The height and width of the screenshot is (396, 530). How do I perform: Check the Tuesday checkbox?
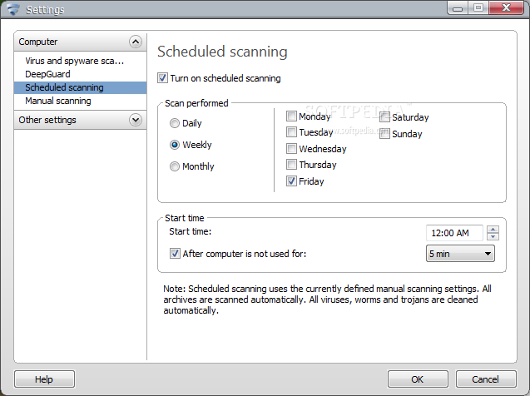(x=291, y=131)
